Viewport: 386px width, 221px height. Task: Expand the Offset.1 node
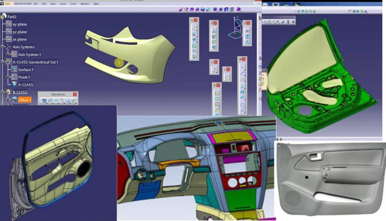pos(8,100)
